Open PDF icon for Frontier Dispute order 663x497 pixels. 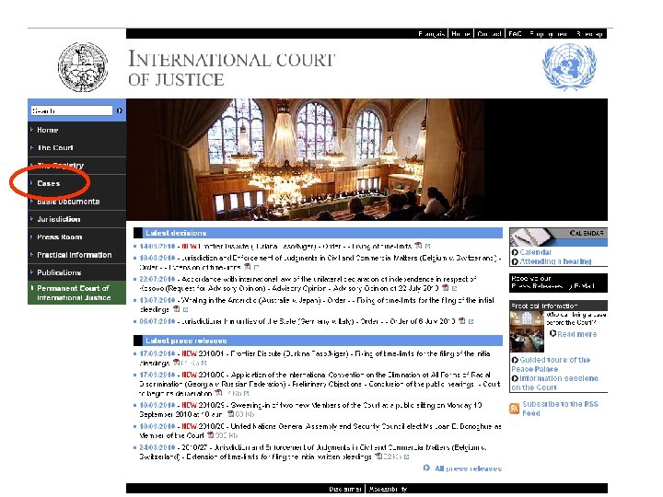coord(418,246)
